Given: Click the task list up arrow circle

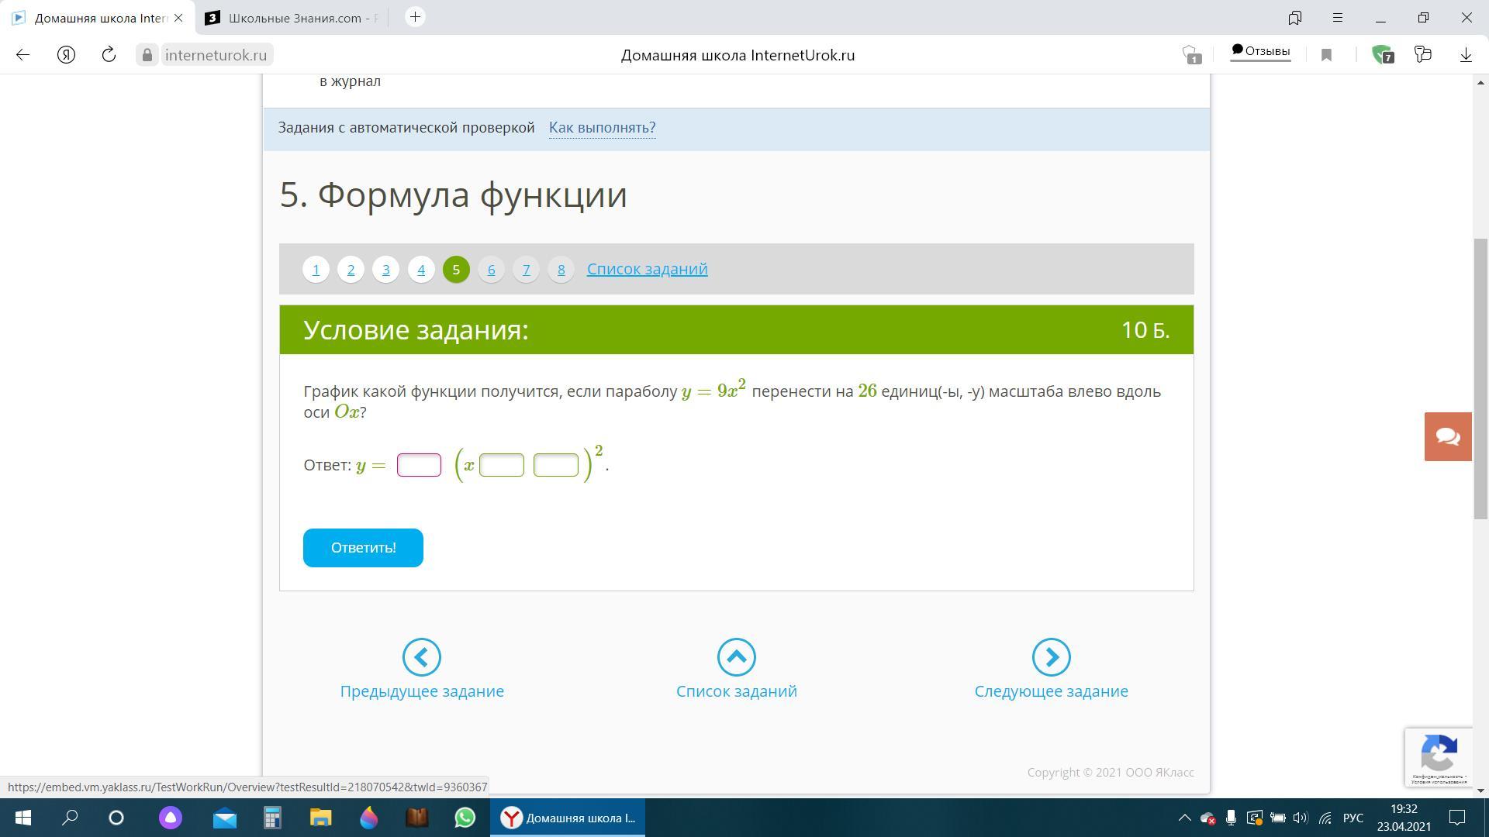Looking at the screenshot, I should tap(736, 657).
